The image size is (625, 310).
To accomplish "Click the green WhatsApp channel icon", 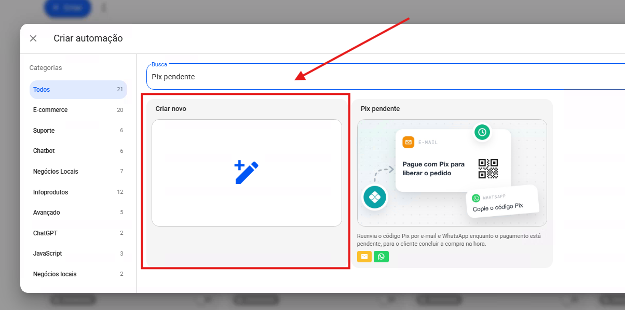I will point(382,257).
